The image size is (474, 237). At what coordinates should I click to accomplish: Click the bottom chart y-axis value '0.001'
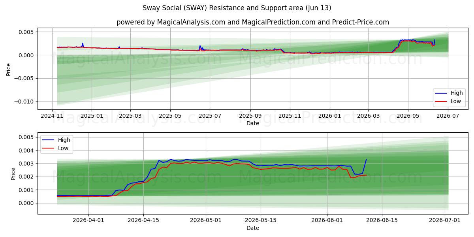tap(27, 190)
